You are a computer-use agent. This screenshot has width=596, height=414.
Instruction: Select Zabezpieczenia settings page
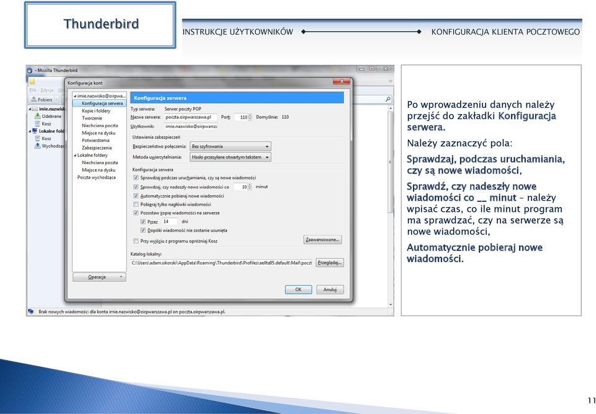click(x=97, y=148)
